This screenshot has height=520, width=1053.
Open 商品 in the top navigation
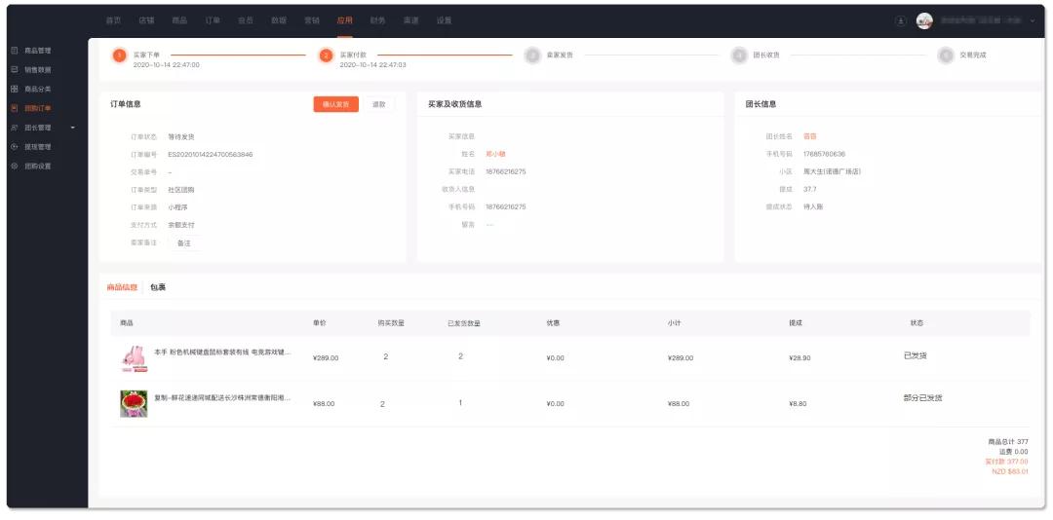tap(179, 20)
